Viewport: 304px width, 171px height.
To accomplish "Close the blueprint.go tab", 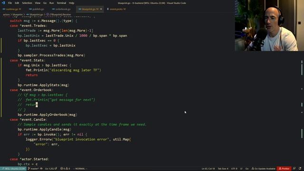I will 101,9.
